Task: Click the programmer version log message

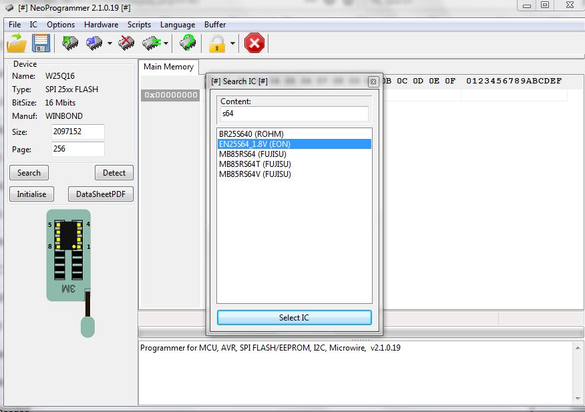Action: coord(270,348)
